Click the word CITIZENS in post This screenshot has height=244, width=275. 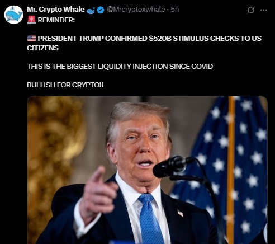(42, 48)
